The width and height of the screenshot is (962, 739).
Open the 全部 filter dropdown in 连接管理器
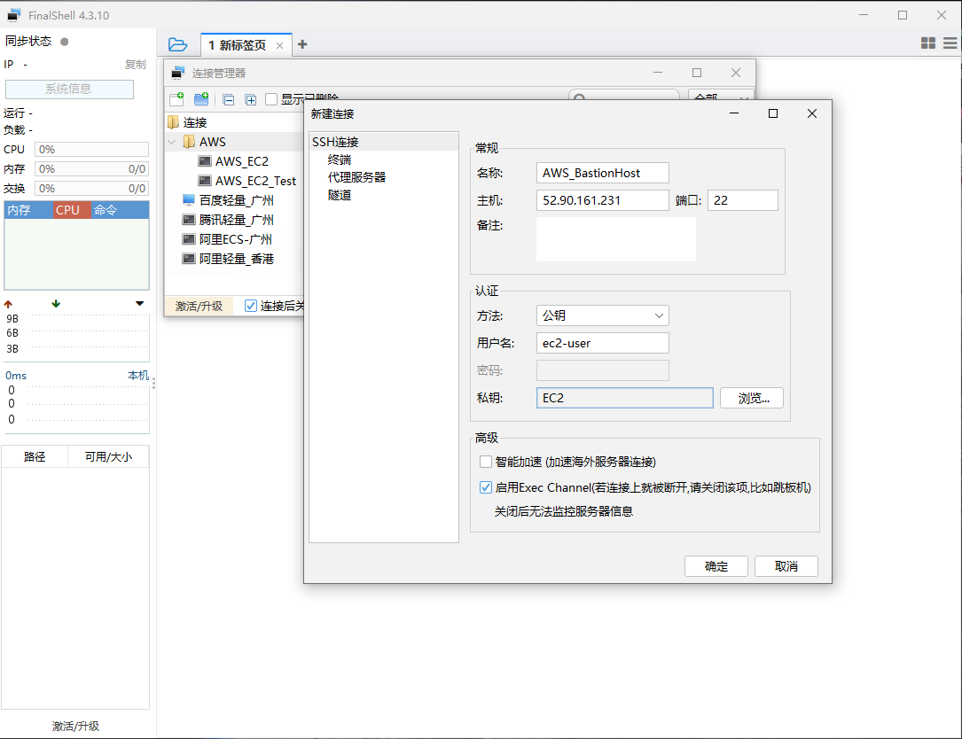pyautogui.click(x=722, y=98)
